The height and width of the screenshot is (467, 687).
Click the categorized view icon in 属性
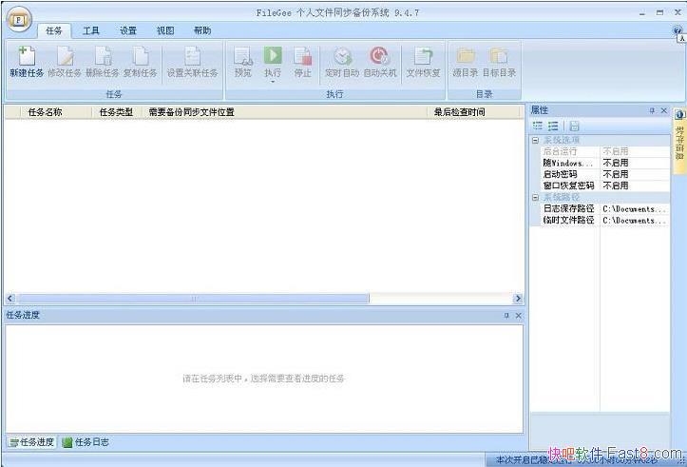click(538, 126)
